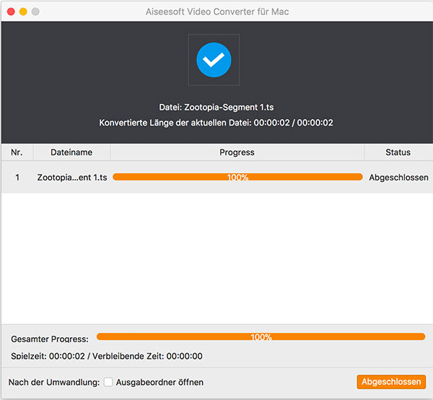Image resolution: width=433 pixels, height=400 pixels.
Task: Select the Dateiname column header
Action: 71,152
